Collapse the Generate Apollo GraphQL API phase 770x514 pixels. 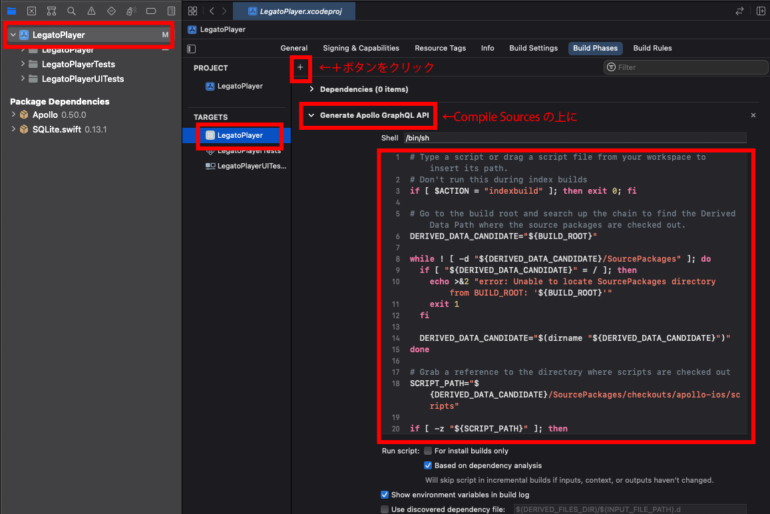click(x=311, y=115)
